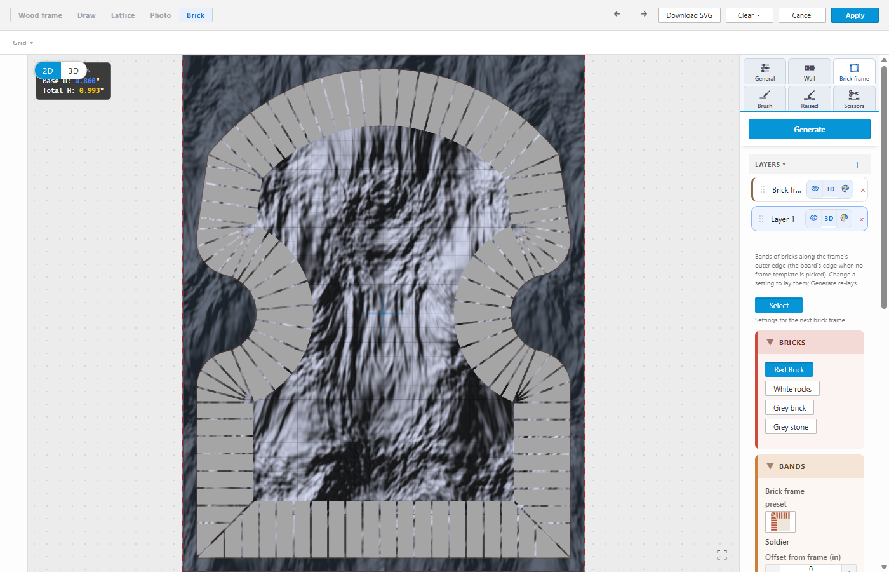Add a new layer with plus icon
889x572 pixels.
coord(857,165)
